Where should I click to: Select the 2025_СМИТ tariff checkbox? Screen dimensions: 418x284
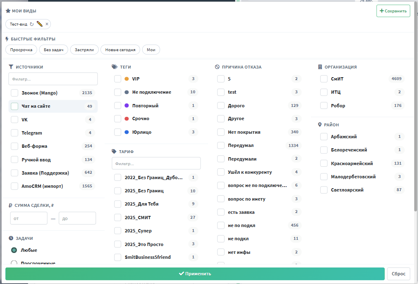point(117,218)
